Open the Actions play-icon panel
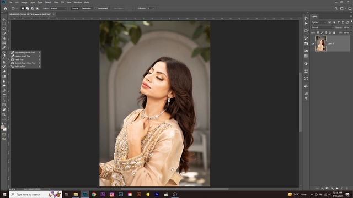The height and width of the screenshot is (198, 353). 306,23
